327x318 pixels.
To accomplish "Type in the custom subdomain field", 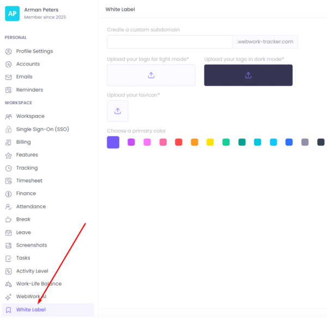I will tap(169, 42).
